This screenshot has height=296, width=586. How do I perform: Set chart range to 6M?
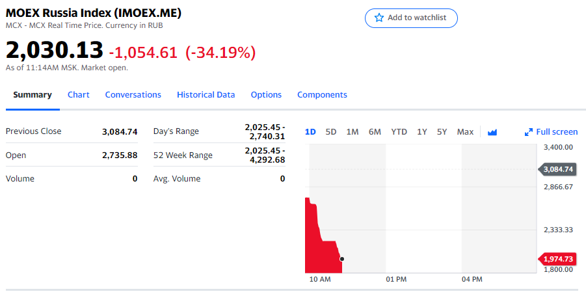coord(375,132)
